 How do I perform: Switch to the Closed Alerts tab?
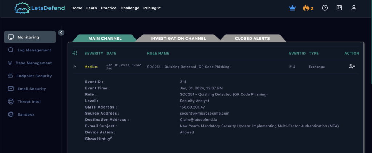tap(252, 38)
